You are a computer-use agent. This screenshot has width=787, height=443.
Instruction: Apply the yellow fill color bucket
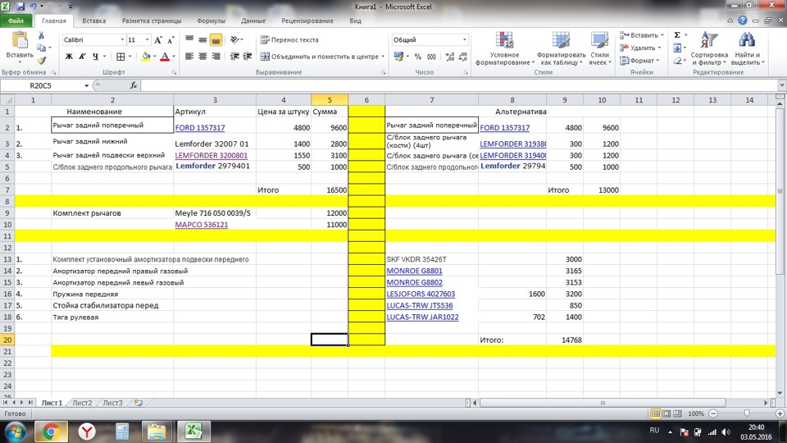(x=146, y=57)
